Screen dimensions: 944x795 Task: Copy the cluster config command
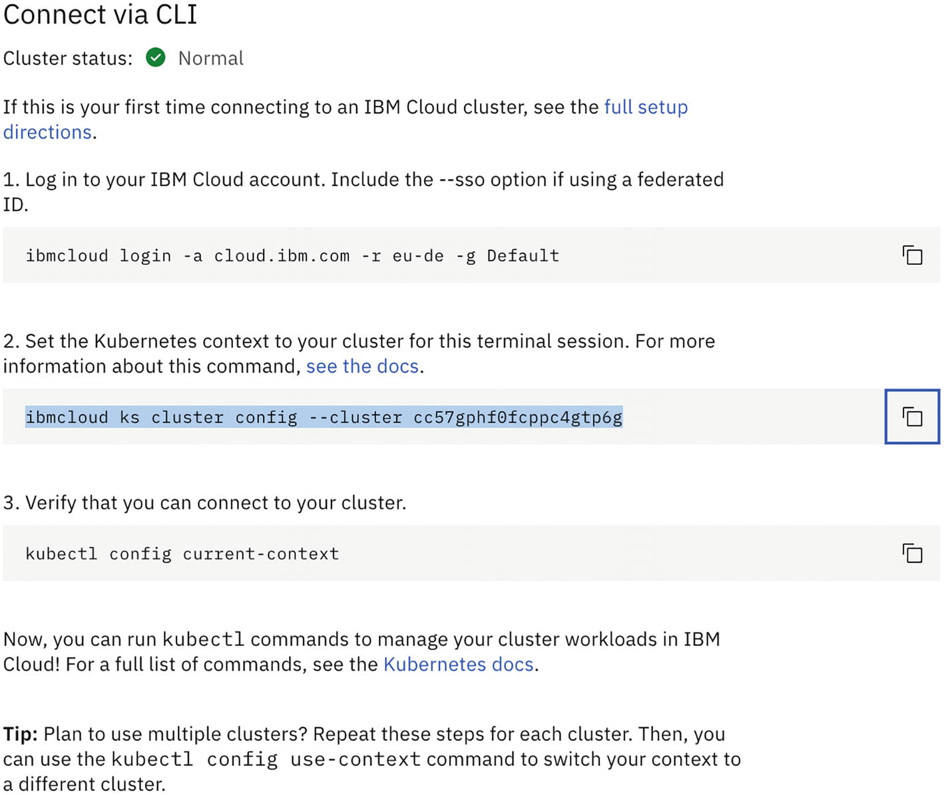point(912,417)
